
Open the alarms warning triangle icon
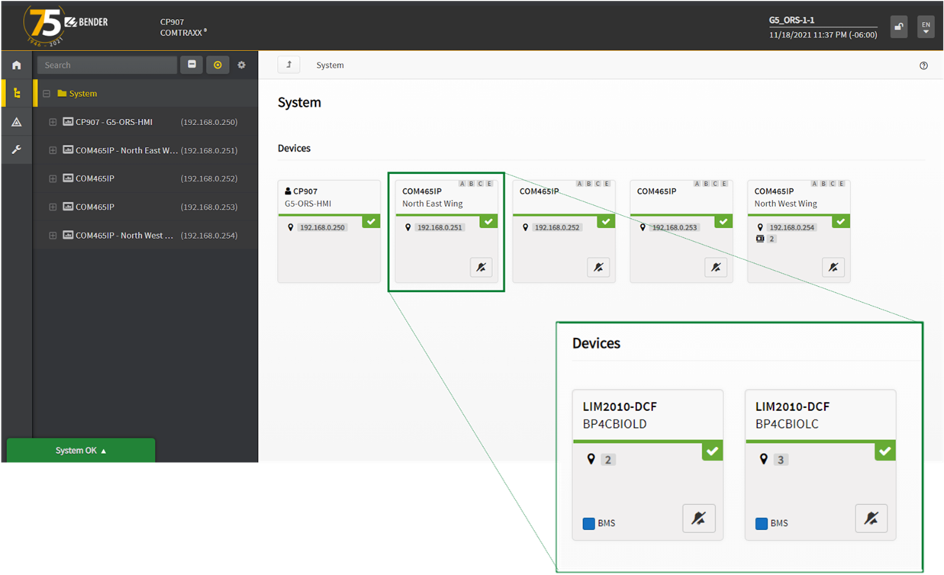tap(16, 122)
